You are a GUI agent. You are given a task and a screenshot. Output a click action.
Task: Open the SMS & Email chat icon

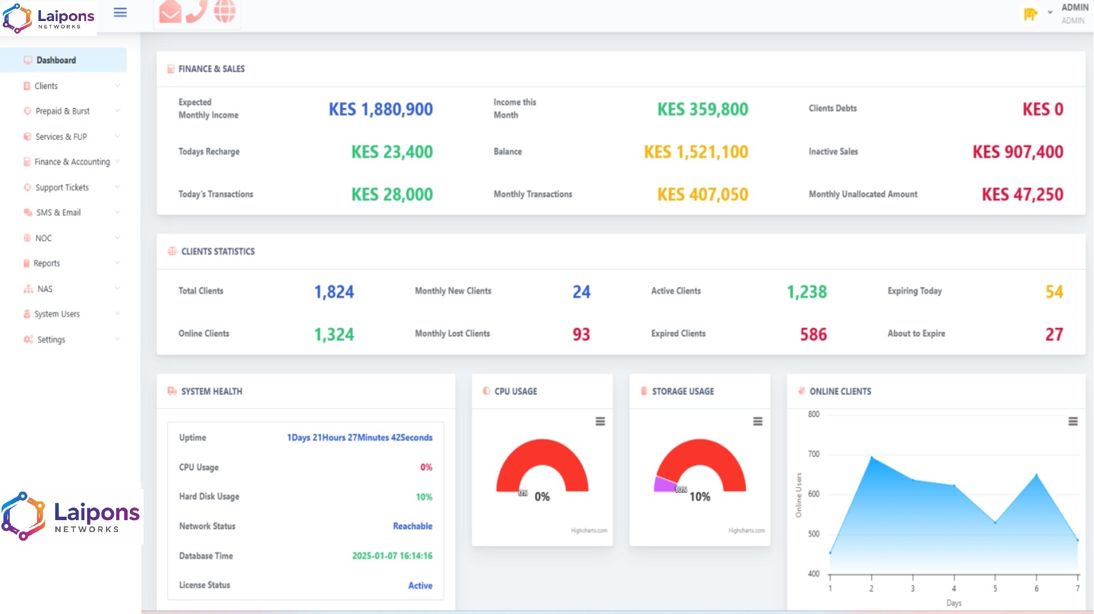(27, 212)
